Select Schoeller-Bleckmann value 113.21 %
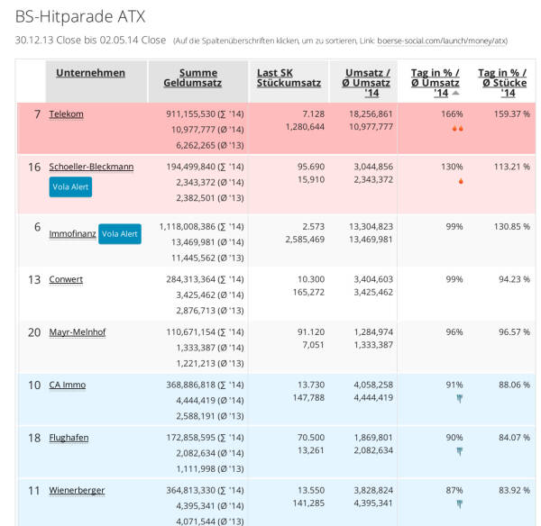This screenshot has width=541, height=526. click(x=511, y=167)
